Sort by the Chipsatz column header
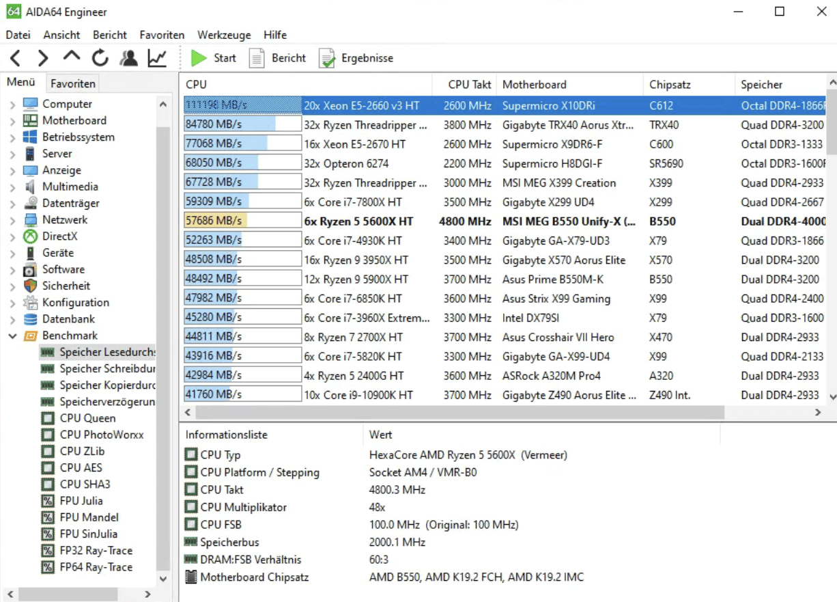The width and height of the screenshot is (837, 602). [x=689, y=85]
